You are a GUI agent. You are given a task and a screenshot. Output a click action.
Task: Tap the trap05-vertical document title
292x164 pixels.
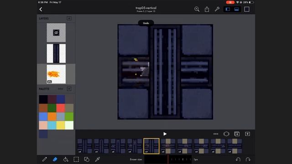(146, 8)
